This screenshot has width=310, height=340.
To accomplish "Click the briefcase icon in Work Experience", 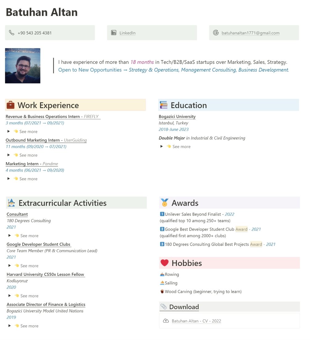I will click(x=10, y=105).
